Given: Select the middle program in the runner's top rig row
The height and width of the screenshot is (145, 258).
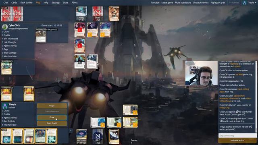Looking at the screenshot, I should click(x=92, y=30).
